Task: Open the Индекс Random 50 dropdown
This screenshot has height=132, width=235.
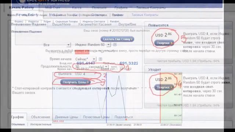Action: (x=93, y=45)
